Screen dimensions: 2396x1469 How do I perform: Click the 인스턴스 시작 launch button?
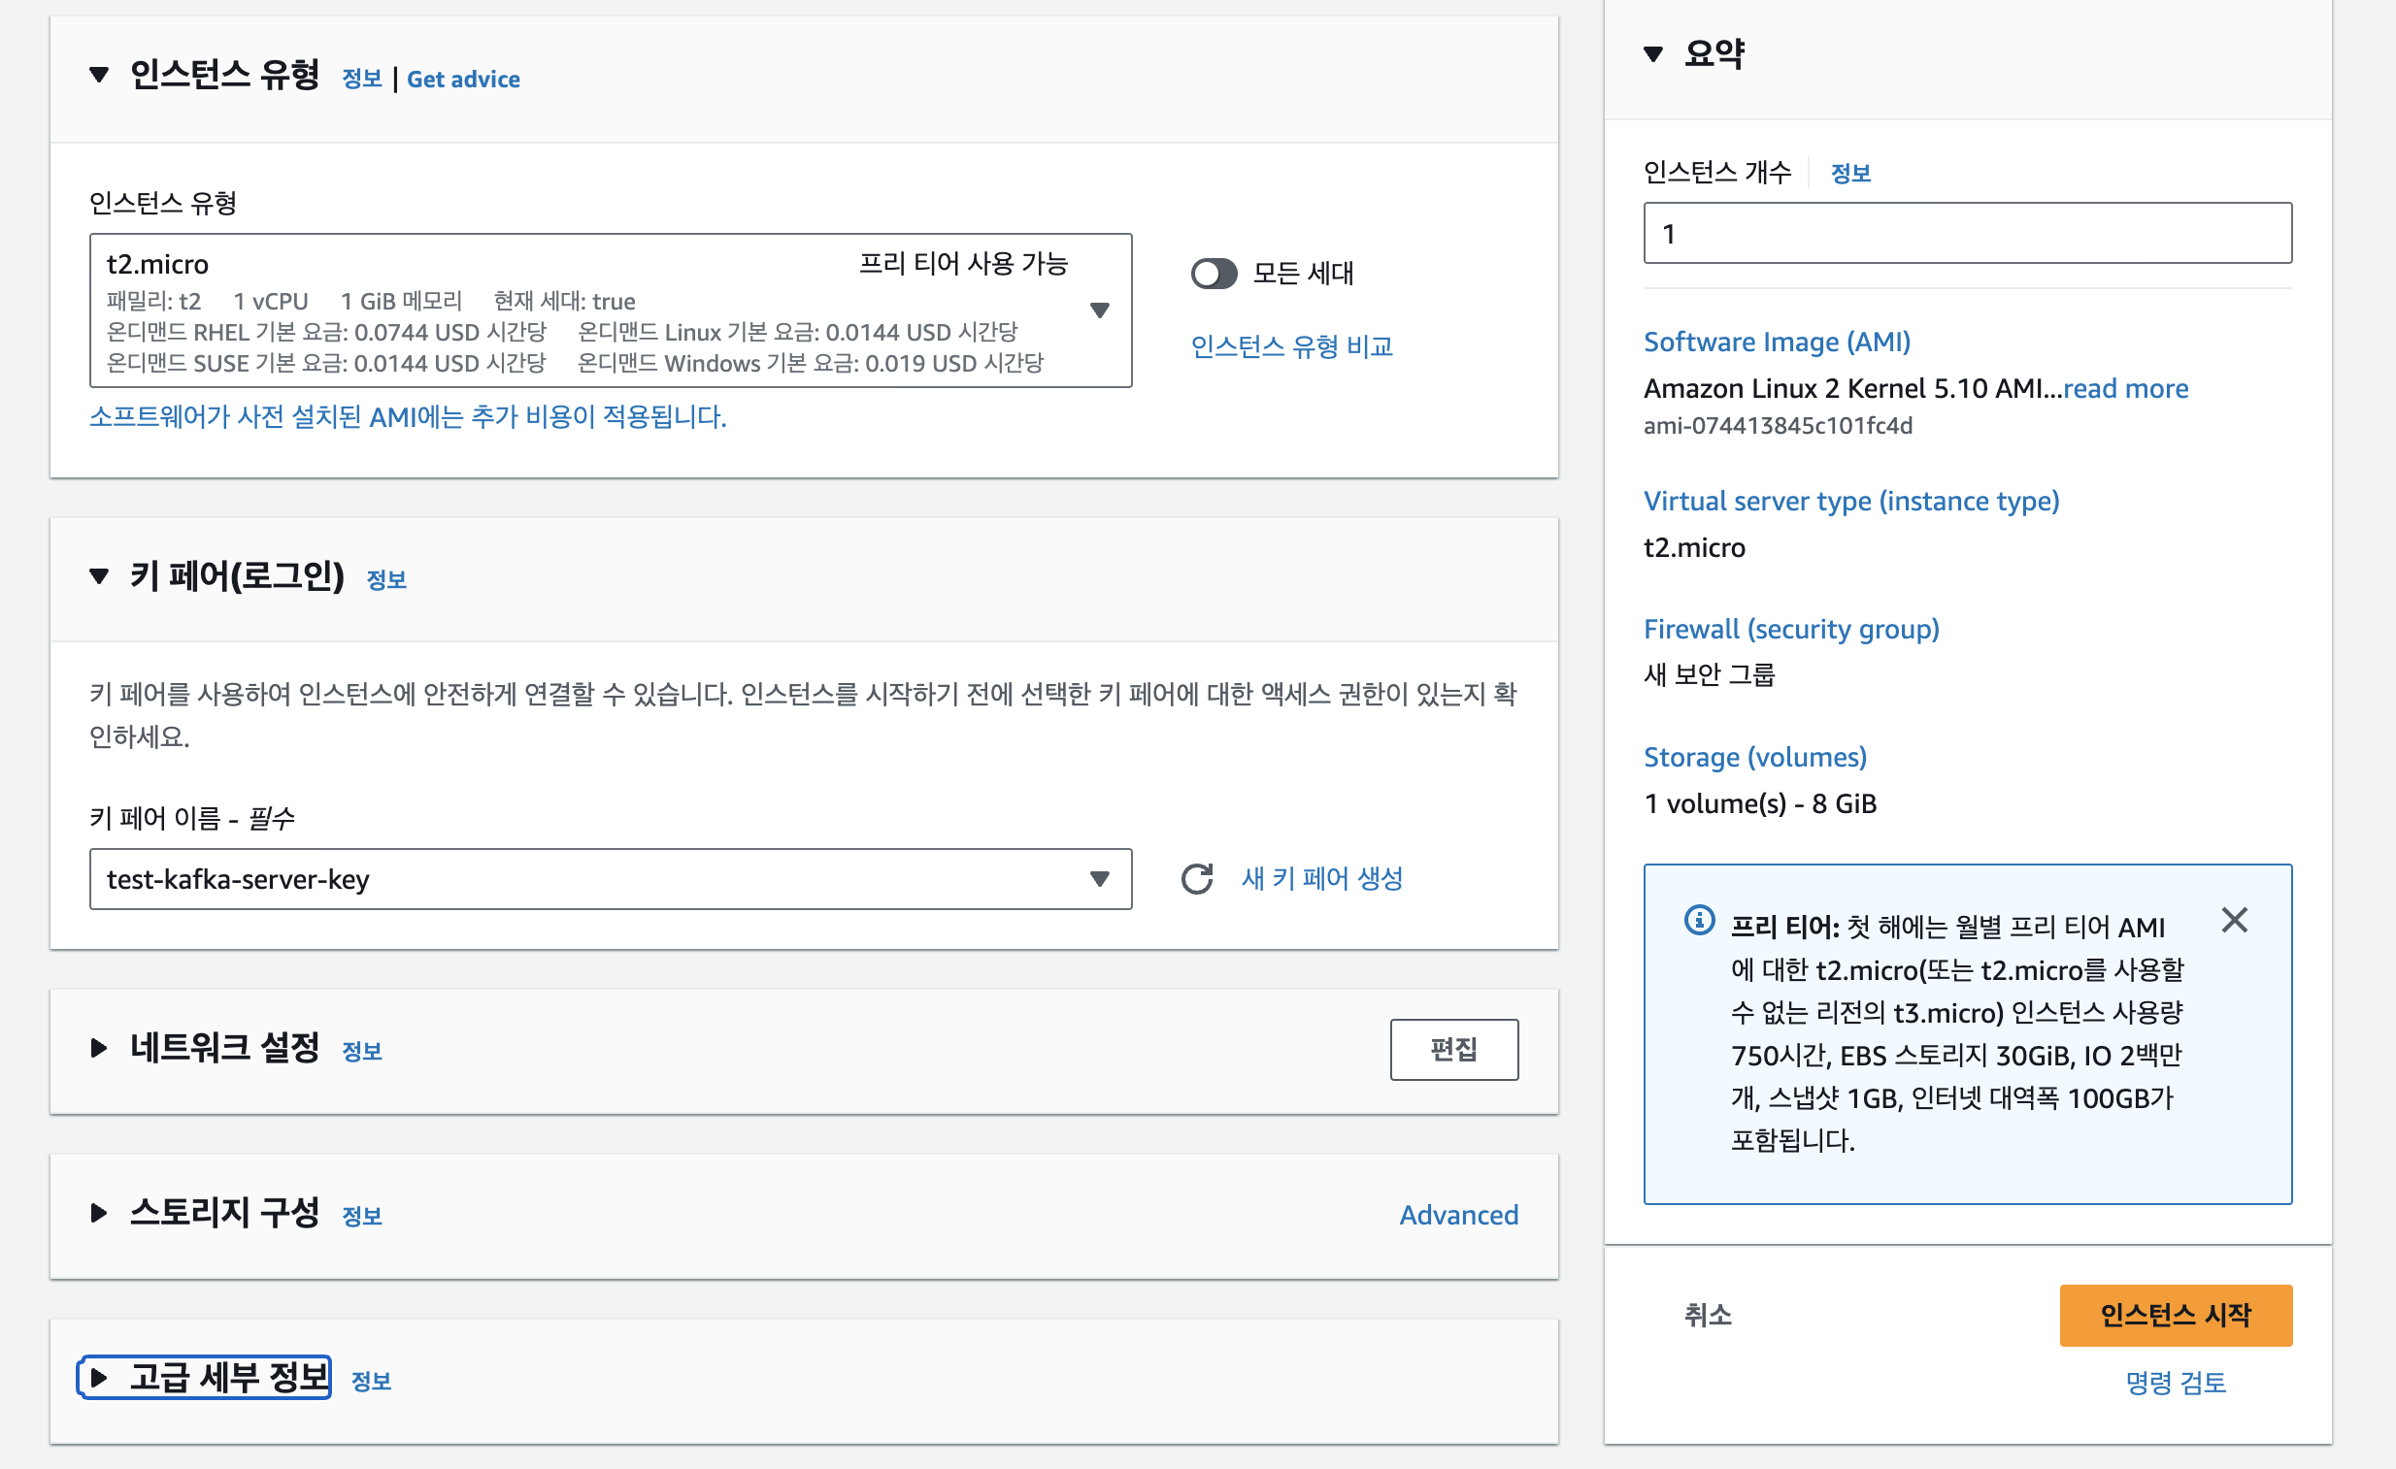pyautogui.click(x=2175, y=1315)
